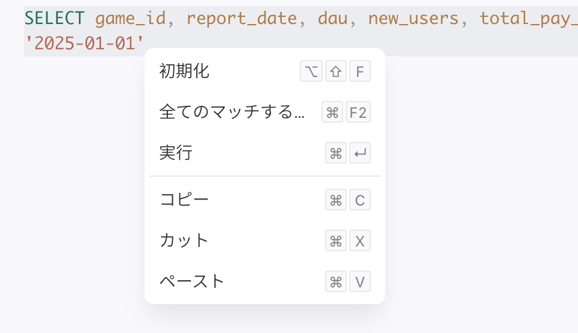This screenshot has width=578, height=333.
Task: Click the total_pay_ column name
Action: tap(529, 19)
